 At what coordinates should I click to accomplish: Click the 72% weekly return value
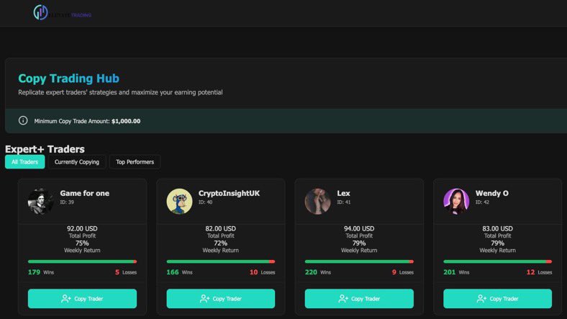point(221,243)
